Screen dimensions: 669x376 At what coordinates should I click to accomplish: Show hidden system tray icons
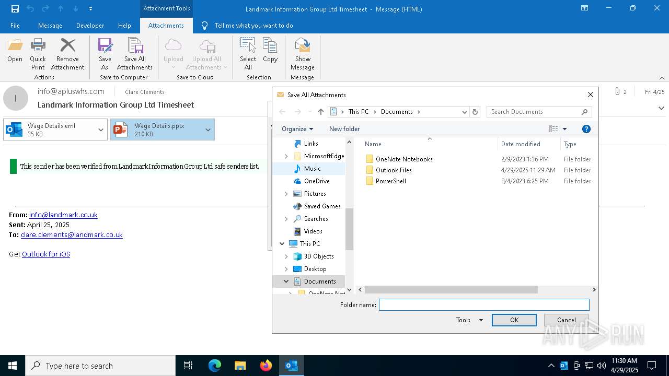click(551, 366)
